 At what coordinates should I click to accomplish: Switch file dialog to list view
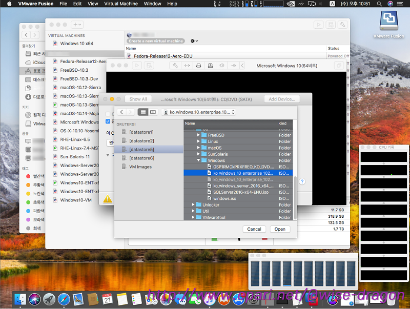click(x=143, y=112)
